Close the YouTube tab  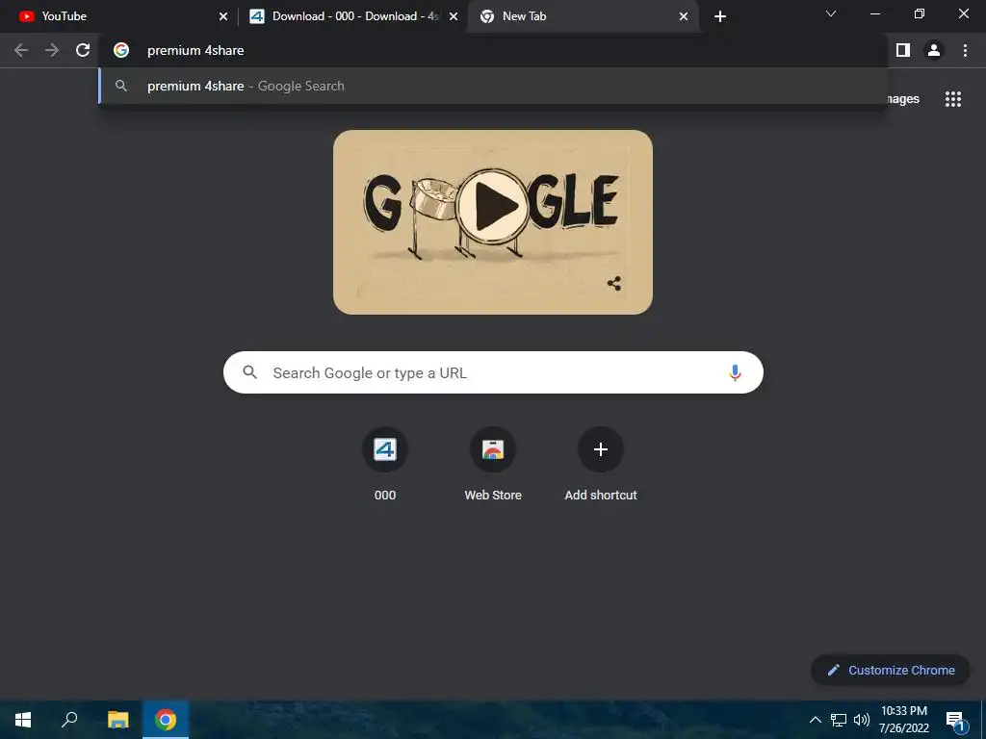[x=223, y=16]
